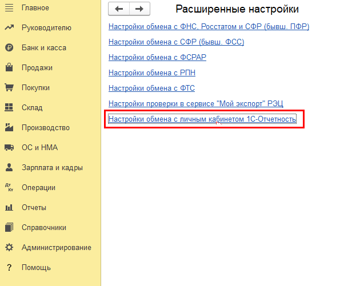
Task: Select Справочники in the sidebar
Action: (44, 228)
